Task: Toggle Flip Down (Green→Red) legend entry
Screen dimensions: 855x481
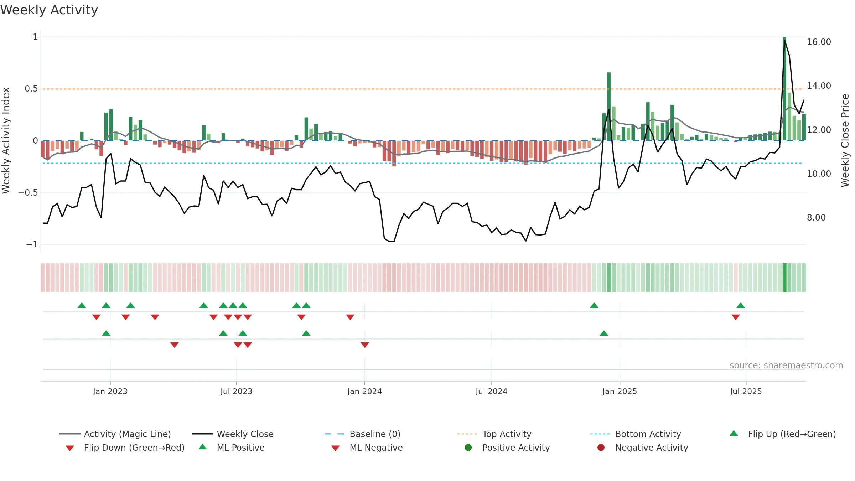Action: point(125,448)
